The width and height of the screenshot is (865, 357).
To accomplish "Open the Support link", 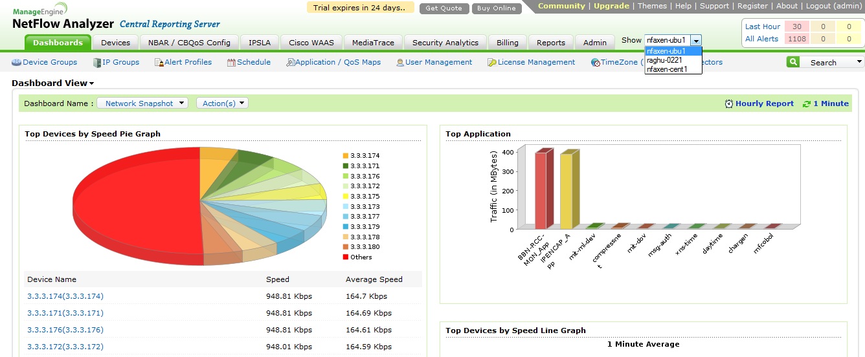I will [x=714, y=6].
